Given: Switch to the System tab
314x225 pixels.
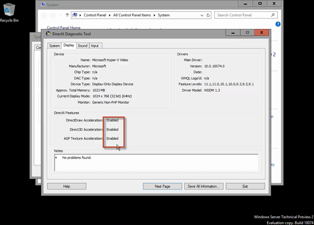Looking at the screenshot, I should tap(54, 46).
